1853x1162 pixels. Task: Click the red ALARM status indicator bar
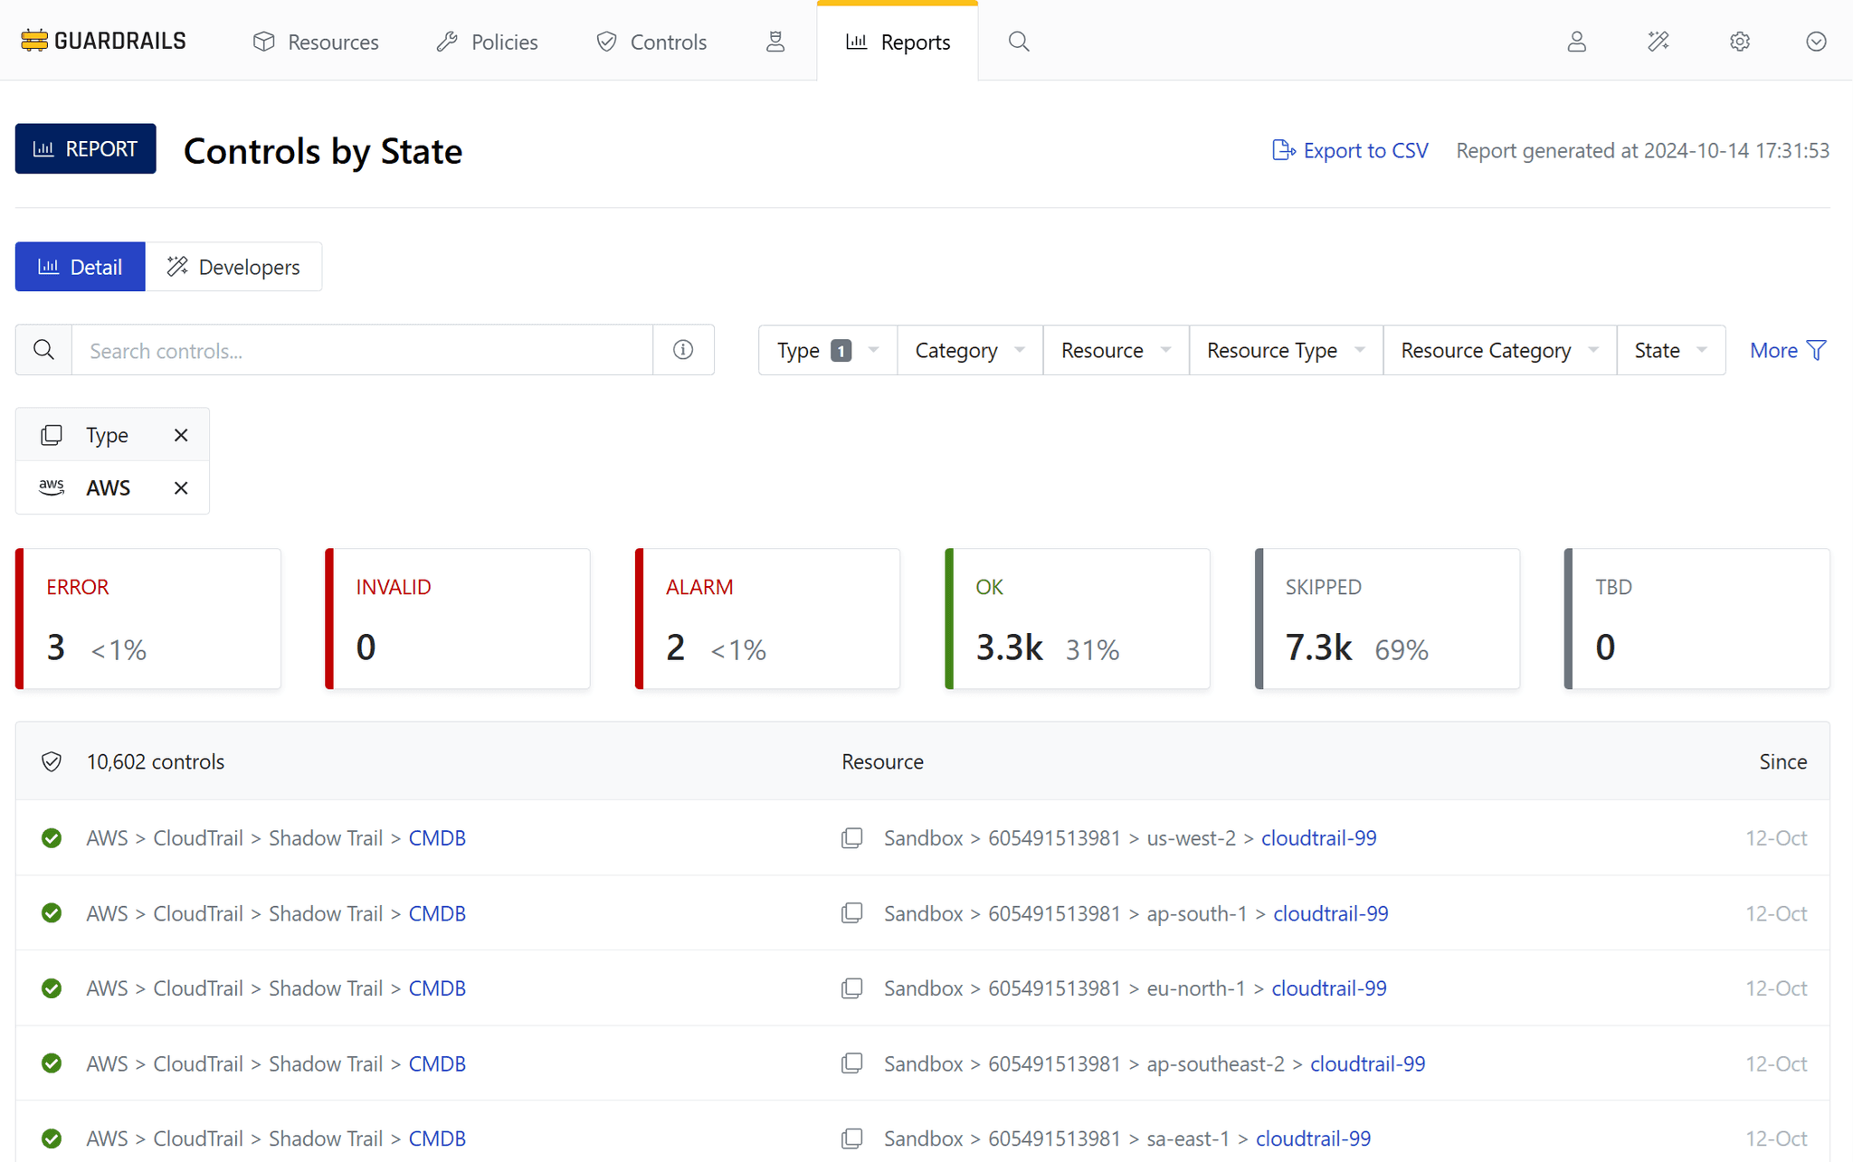640,618
